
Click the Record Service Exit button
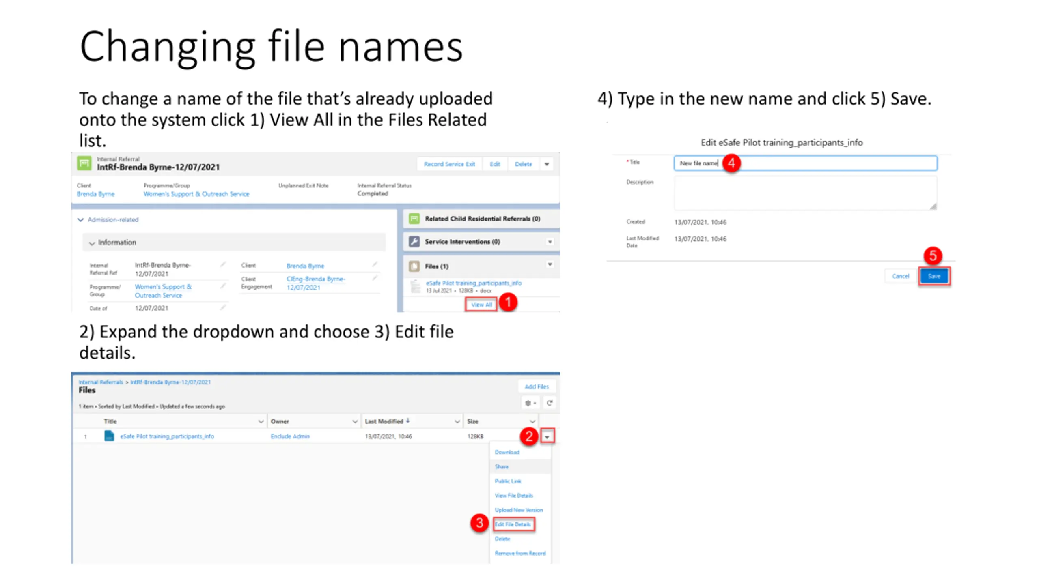(x=449, y=164)
